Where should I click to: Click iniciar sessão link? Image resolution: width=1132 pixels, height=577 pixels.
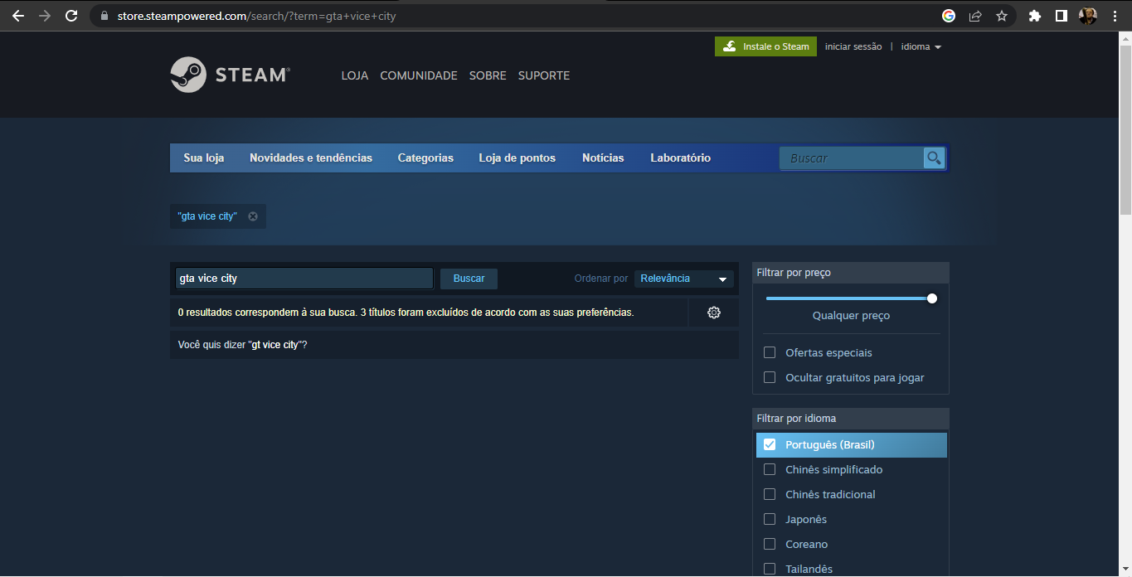(853, 46)
